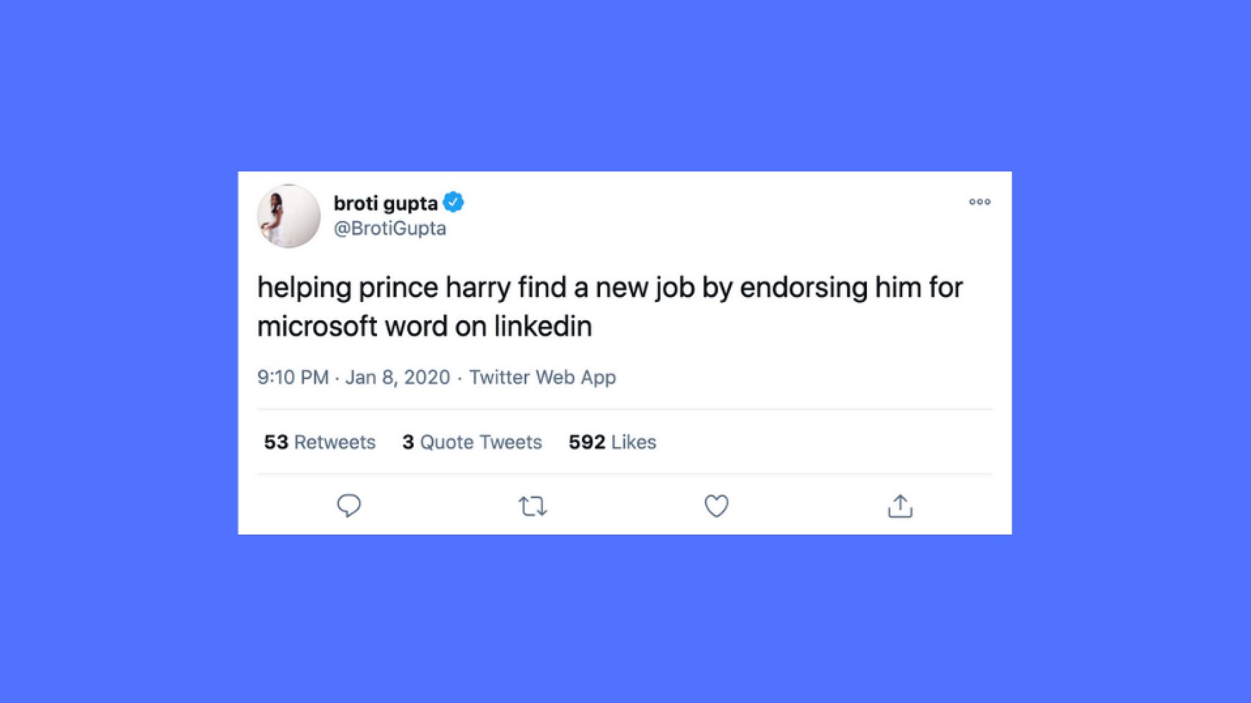Viewport: 1251px width, 703px height.
Task: View the 53 Retweets list
Action: coord(319,442)
